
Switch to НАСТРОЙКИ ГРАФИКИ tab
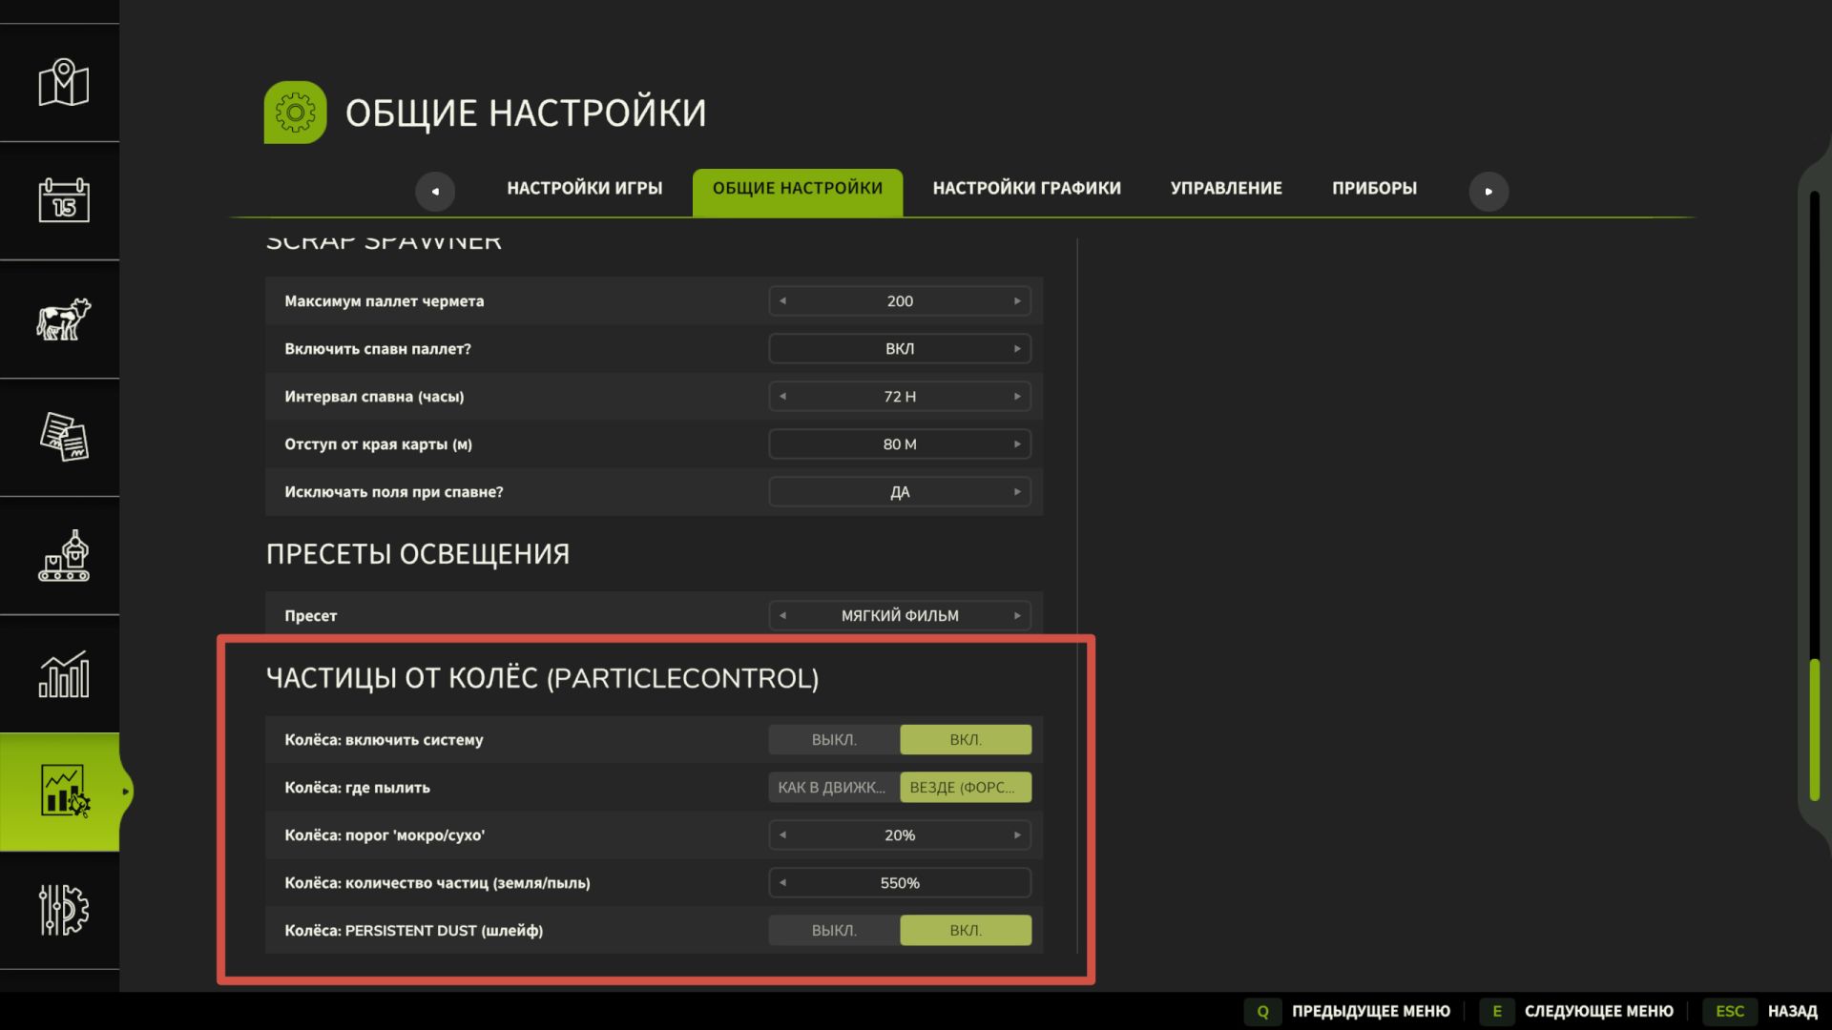[x=1027, y=189]
